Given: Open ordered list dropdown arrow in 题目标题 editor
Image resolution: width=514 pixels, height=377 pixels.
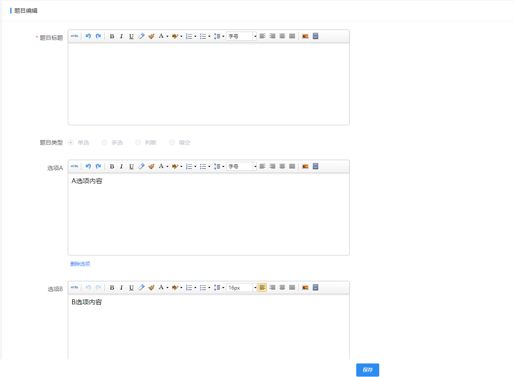Looking at the screenshot, I should click(195, 36).
